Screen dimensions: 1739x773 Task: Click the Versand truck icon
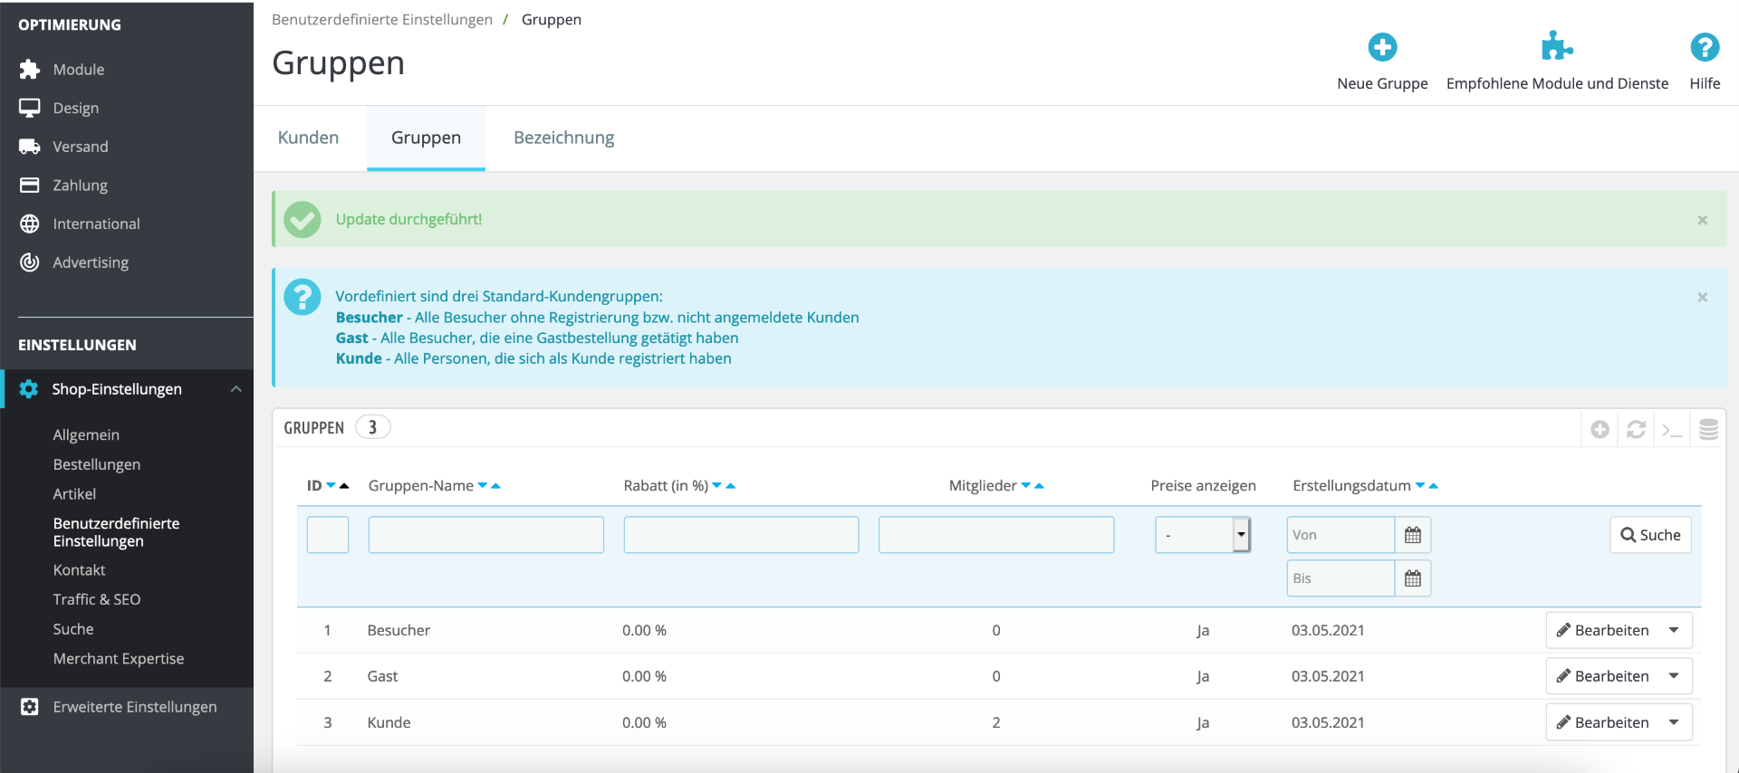(x=30, y=147)
